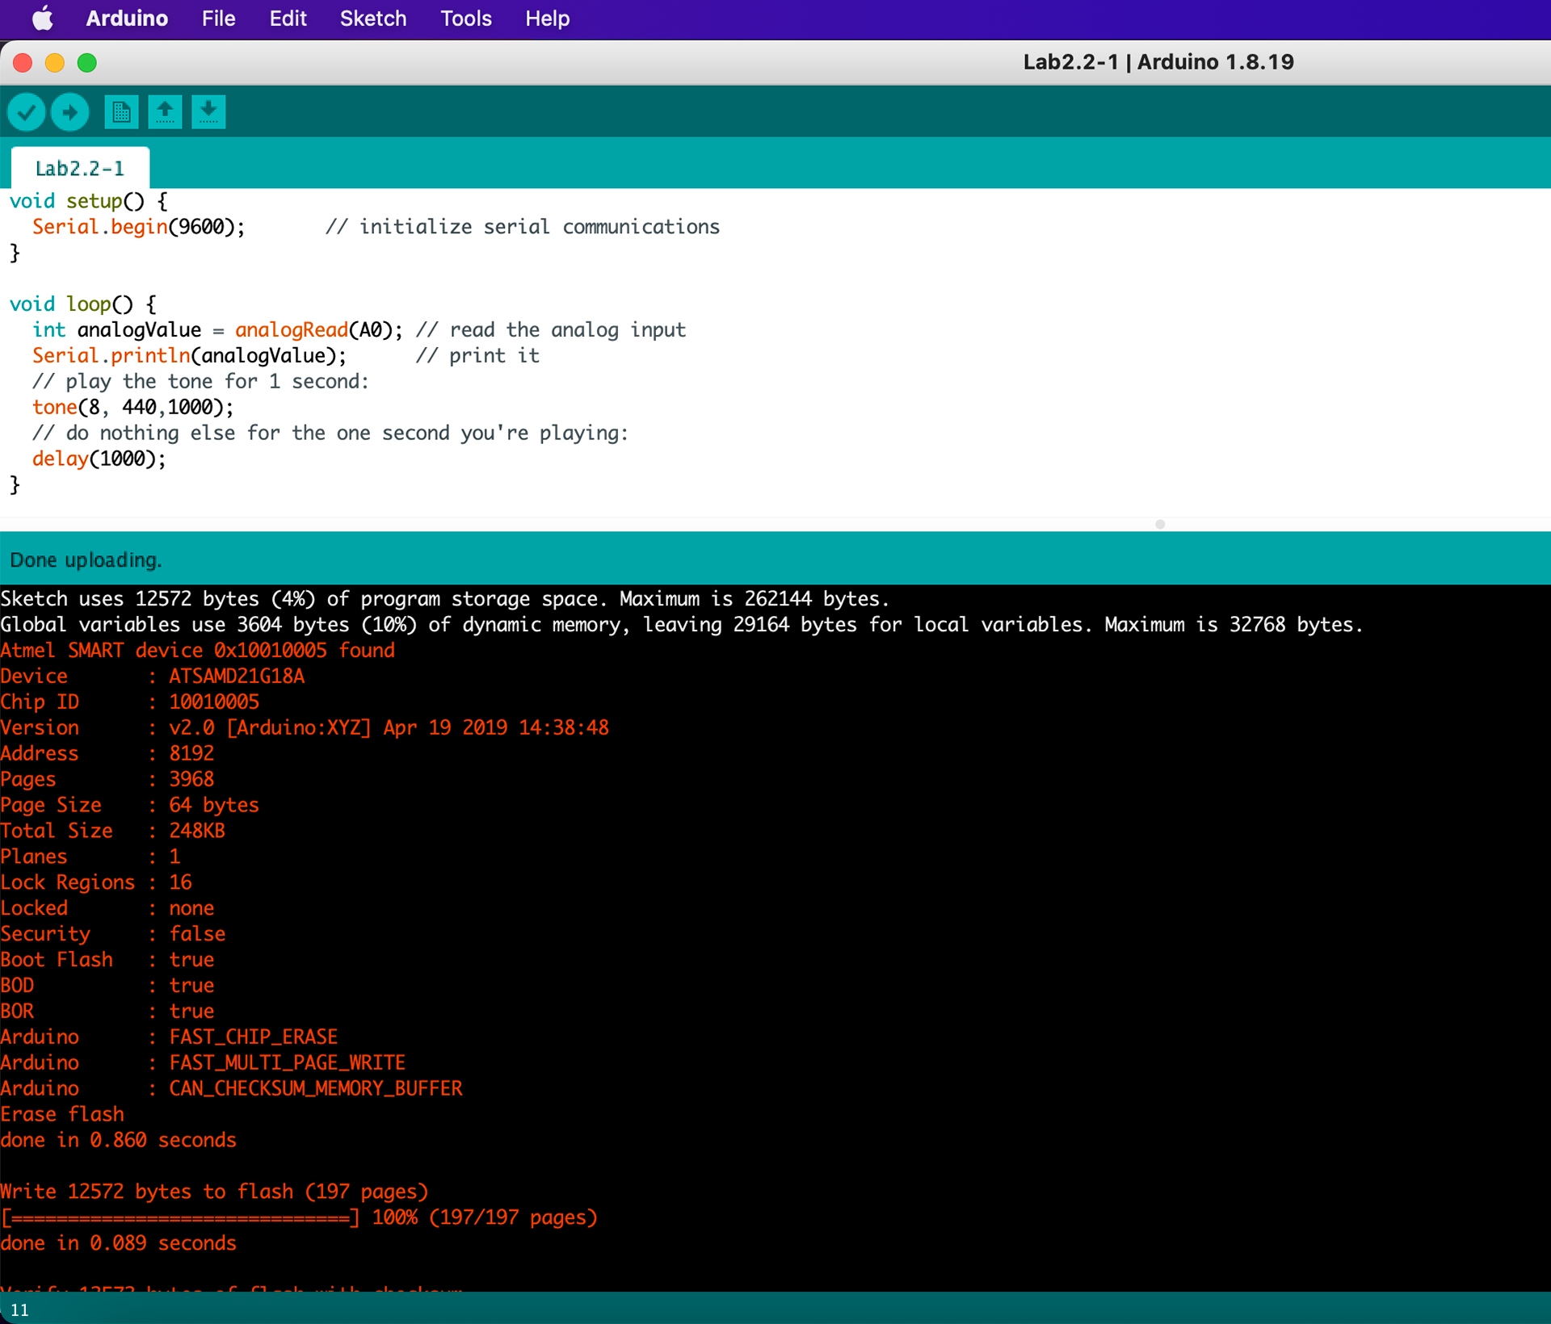Click the 'Security : false' console line
Screen dimensions: 1551x1324
click(113, 935)
